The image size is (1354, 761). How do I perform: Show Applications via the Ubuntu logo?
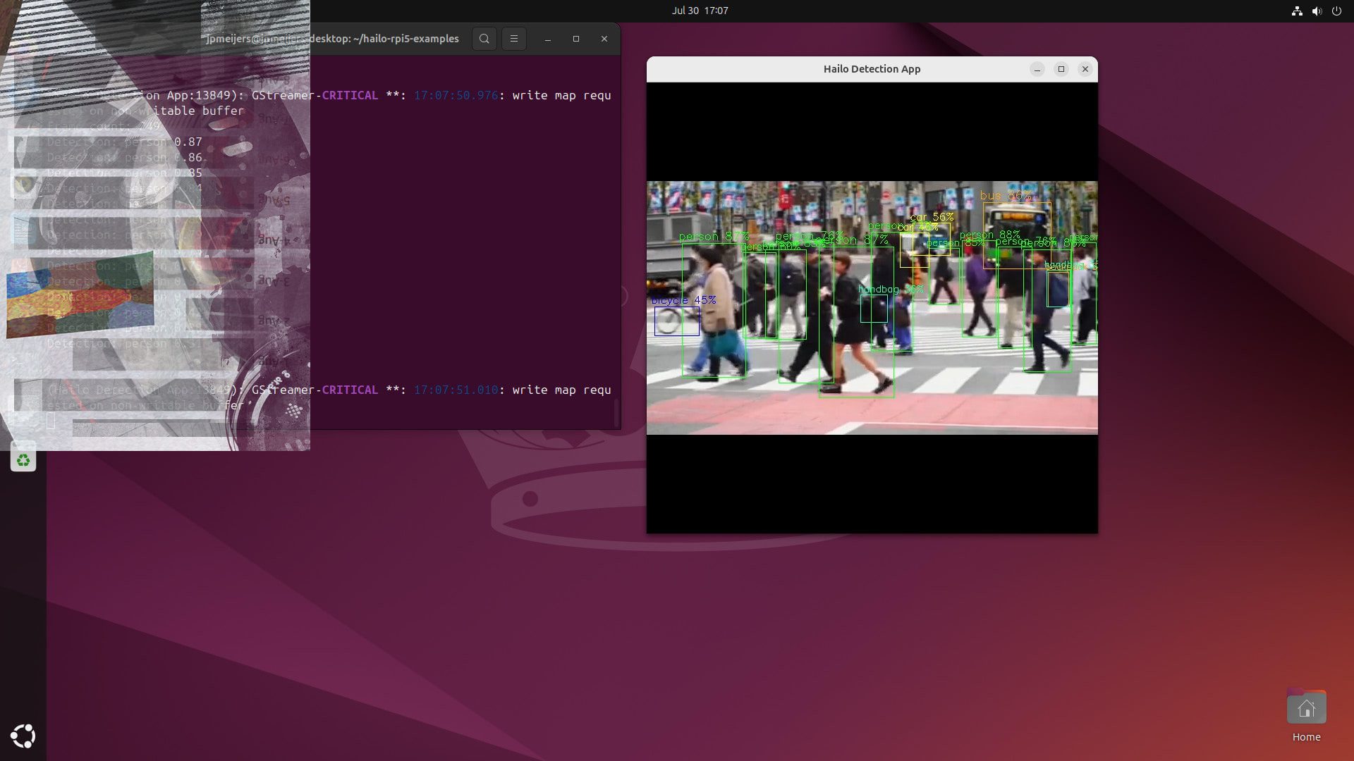coord(23,736)
